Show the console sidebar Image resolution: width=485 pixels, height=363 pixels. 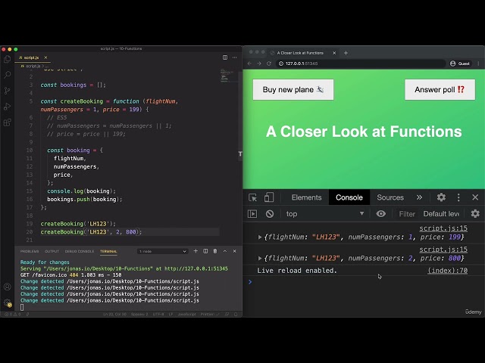pos(252,213)
